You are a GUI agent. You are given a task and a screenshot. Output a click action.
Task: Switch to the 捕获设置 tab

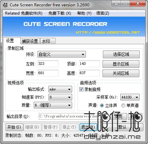click(x=30, y=41)
